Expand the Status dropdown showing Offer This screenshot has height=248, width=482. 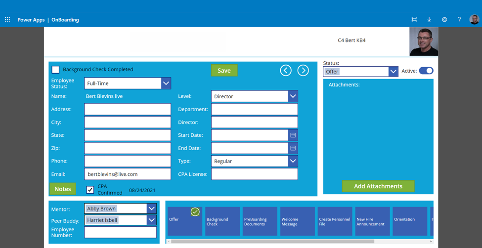coord(393,72)
